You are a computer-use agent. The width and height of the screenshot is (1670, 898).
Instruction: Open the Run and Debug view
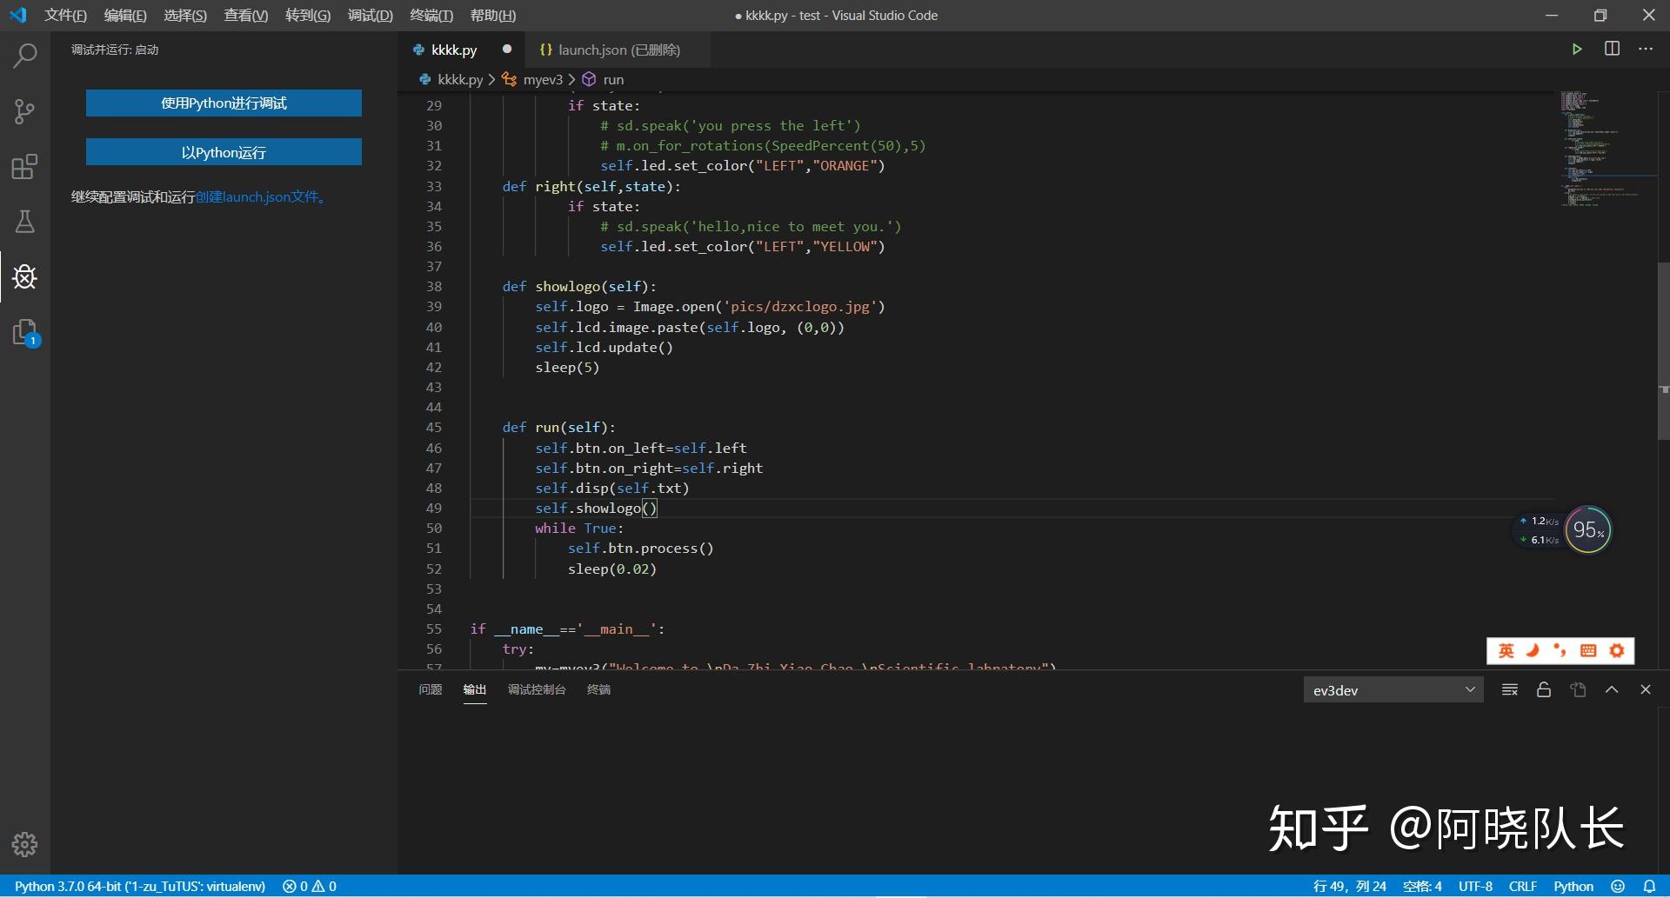23,276
